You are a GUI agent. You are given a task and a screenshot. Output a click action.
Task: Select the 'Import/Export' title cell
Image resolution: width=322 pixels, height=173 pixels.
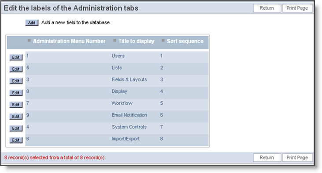[x=126, y=139]
